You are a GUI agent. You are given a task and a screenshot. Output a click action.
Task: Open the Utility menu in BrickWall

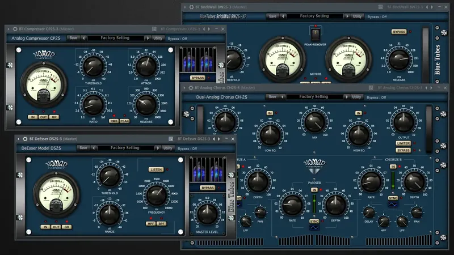pyautogui.click(x=357, y=16)
